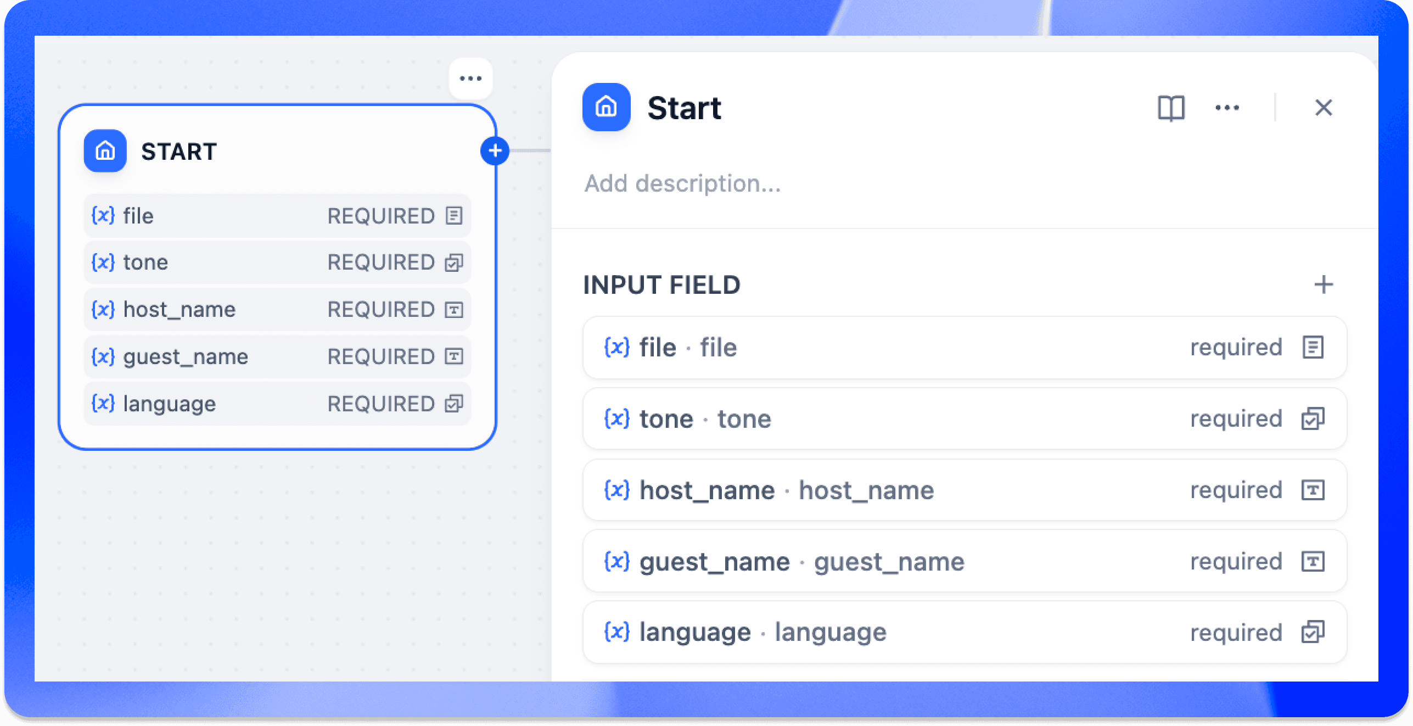1413x726 pixels.
Task: Click the select-type icon on tone input row
Action: [x=1313, y=419]
